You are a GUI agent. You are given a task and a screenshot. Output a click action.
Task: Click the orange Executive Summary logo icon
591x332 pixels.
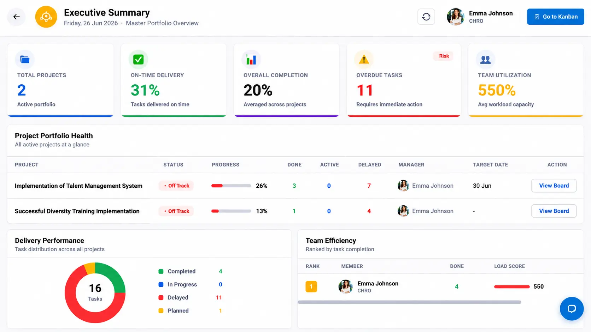46,17
